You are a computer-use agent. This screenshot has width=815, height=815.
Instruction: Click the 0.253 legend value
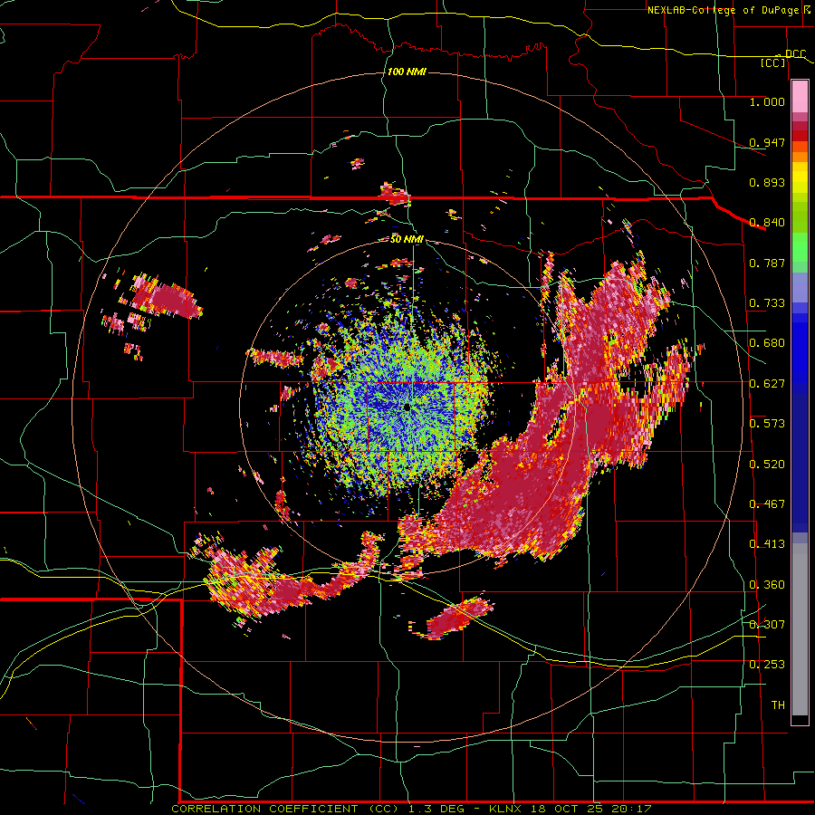(x=767, y=665)
